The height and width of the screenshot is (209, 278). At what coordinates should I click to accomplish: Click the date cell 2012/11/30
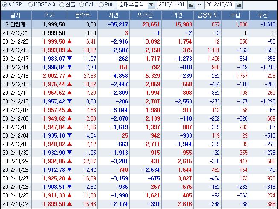[x=16, y=153]
